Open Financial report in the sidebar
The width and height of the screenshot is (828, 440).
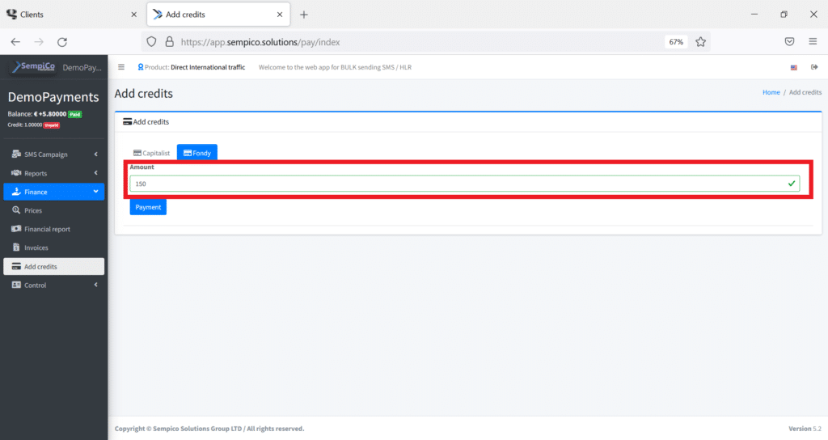54,229
